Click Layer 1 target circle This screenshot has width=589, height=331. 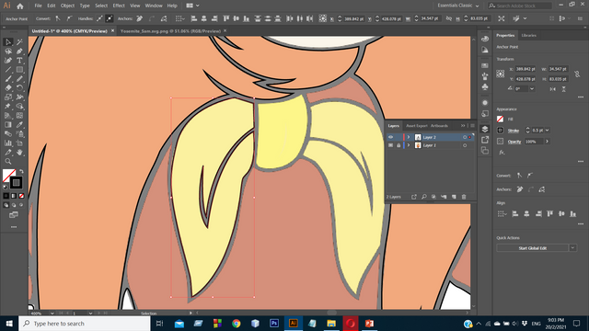coord(465,145)
